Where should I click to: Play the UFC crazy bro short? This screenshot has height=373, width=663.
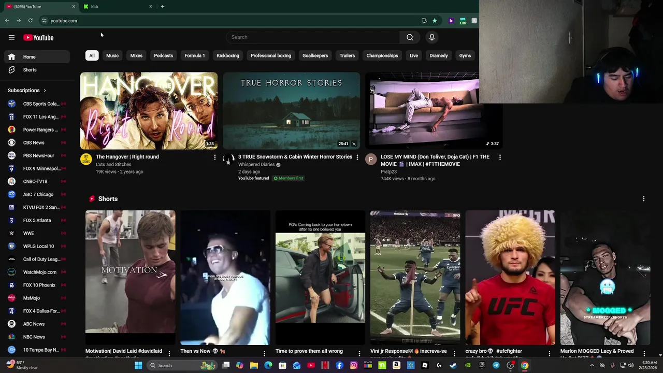click(x=510, y=278)
